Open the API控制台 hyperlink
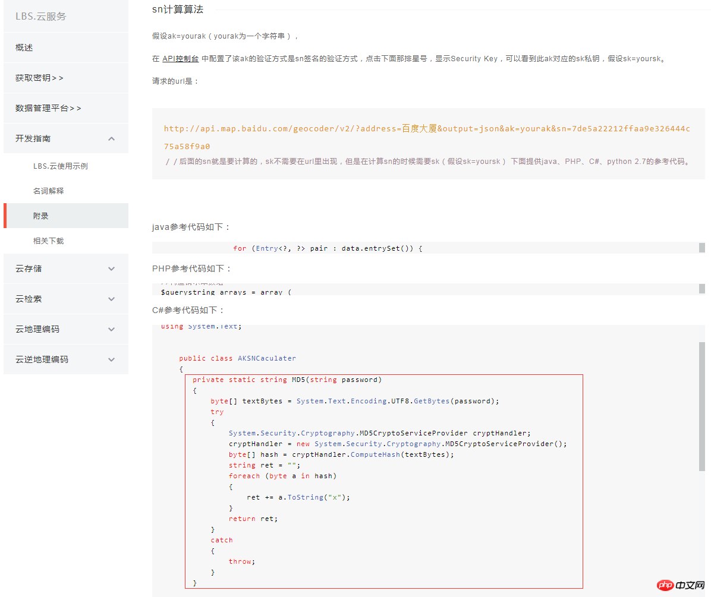711x597 pixels. tap(181, 59)
